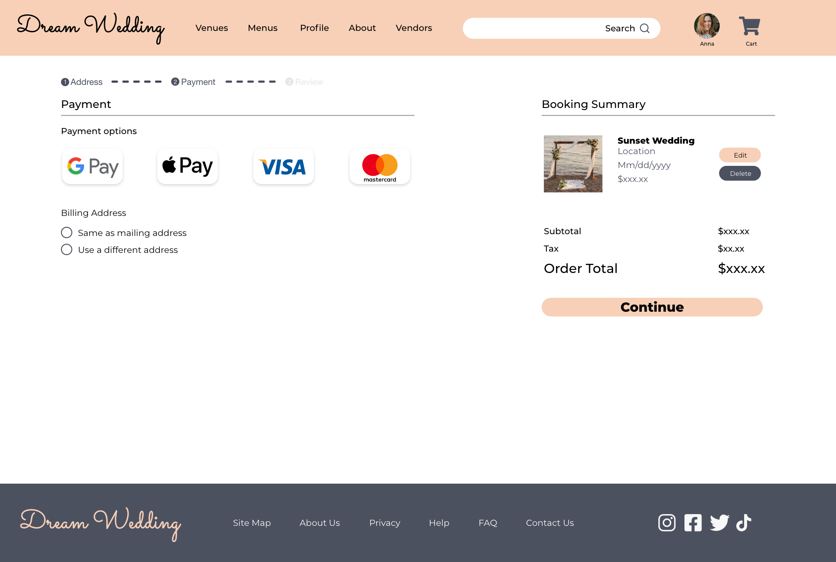Open the Sunset Wedding thumbnail image
Viewport: 836px width, 562px height.
tap(573, 164)
